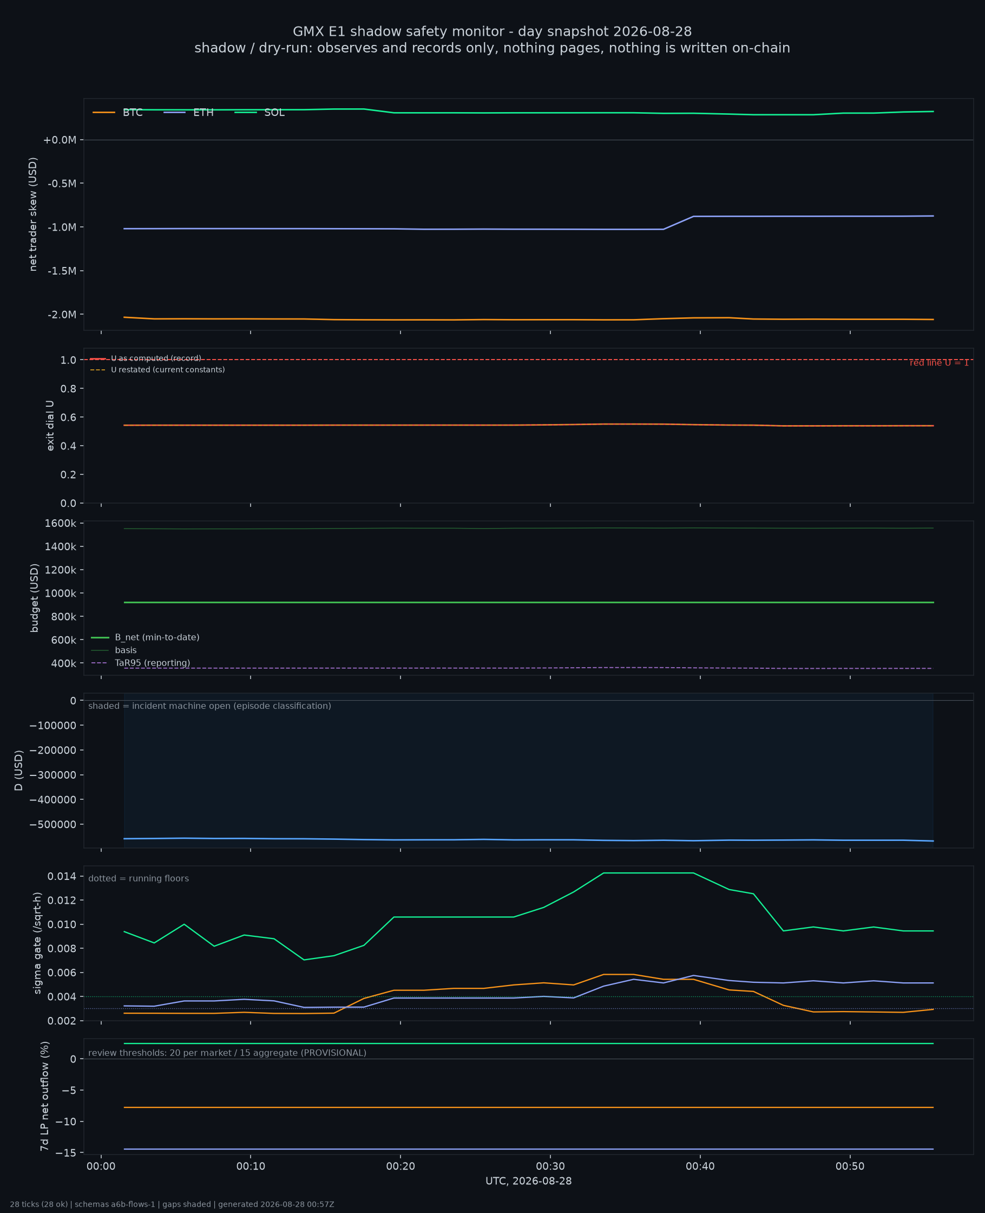Click the shadow / dry-run subtitle line
Image resolution: width=985 pixels, height=1213 pixels.
[492, 48]
